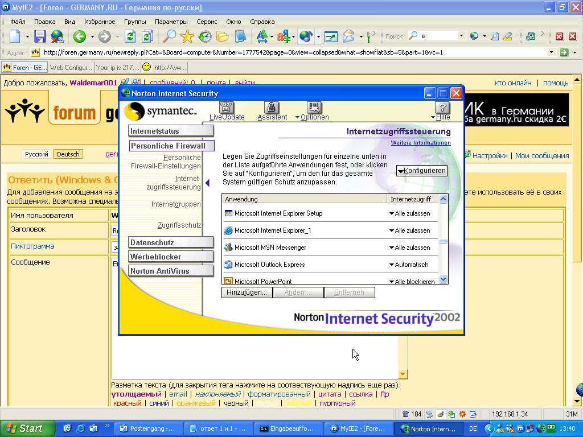Click the Microsoft Internet Explorer_1 icon
583x437 pixels.
tap(228, 230)
